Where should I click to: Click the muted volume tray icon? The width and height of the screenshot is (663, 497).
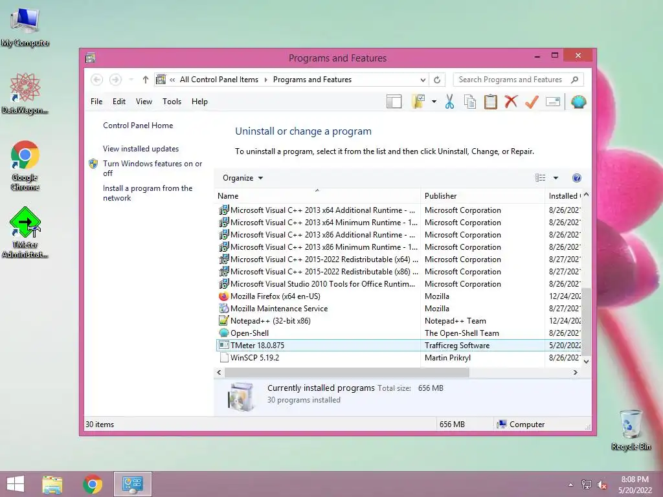click(x=602, y=485)
